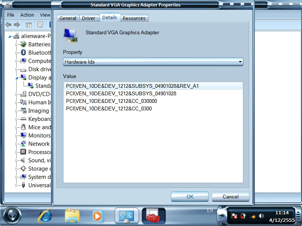Select the System devices tree item
Screen dimensions: 302x226
click(x=40, y=177)
